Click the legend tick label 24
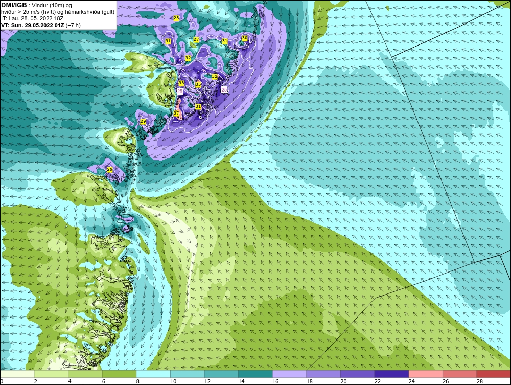511x385 pixels. point(411,381)
